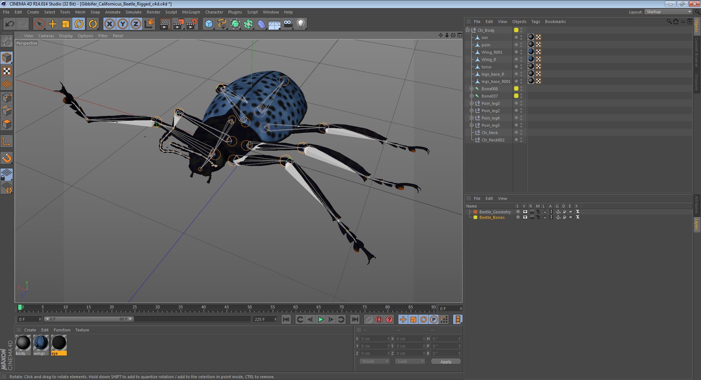This screenshot has width=701, height=380.
Task: Activate the Scale tool
Action: [x=66, y=24]
